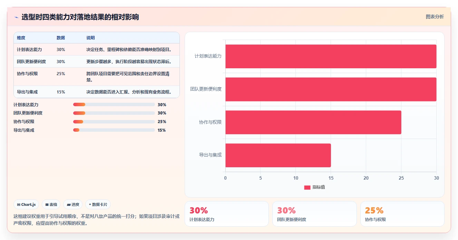458x240 pixels.
Task: Click the 导出与集成 chart bar
Action: coord(278,156)
